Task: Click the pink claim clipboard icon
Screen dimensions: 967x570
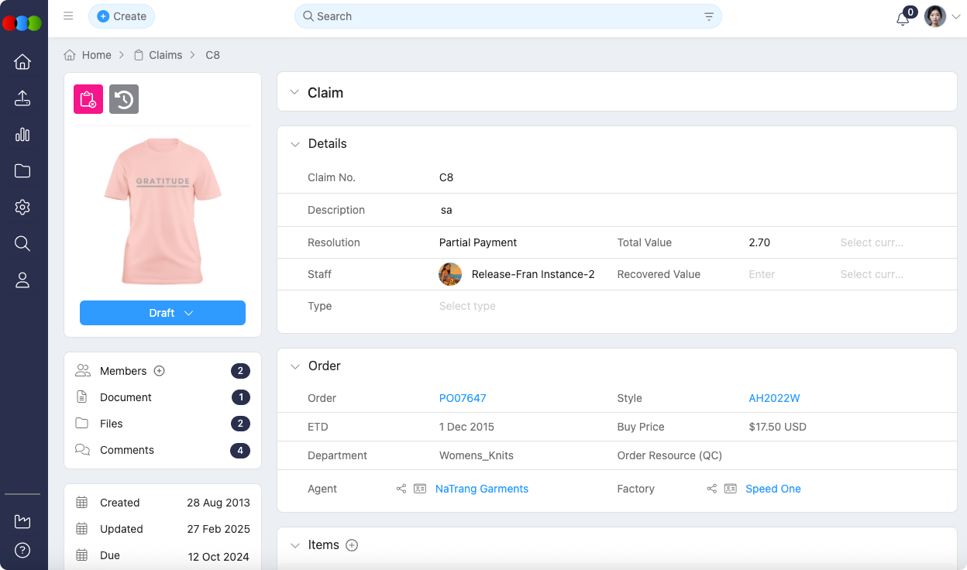Action: pyautogui.click(x=88, y=99)
